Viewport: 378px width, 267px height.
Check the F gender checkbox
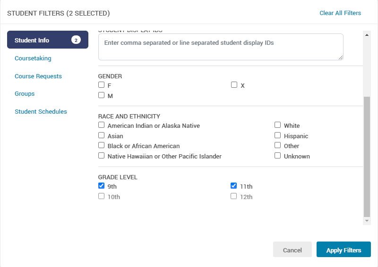(x=101, y=85)
